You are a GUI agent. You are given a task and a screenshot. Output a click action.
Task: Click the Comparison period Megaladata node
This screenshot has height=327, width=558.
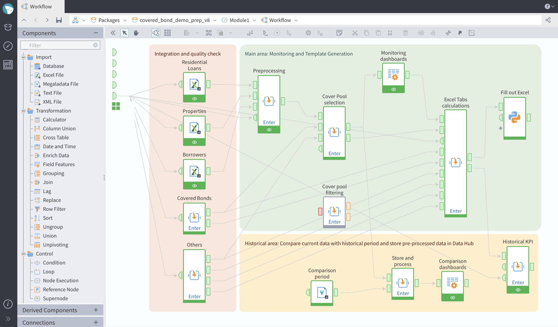(322, 293)
